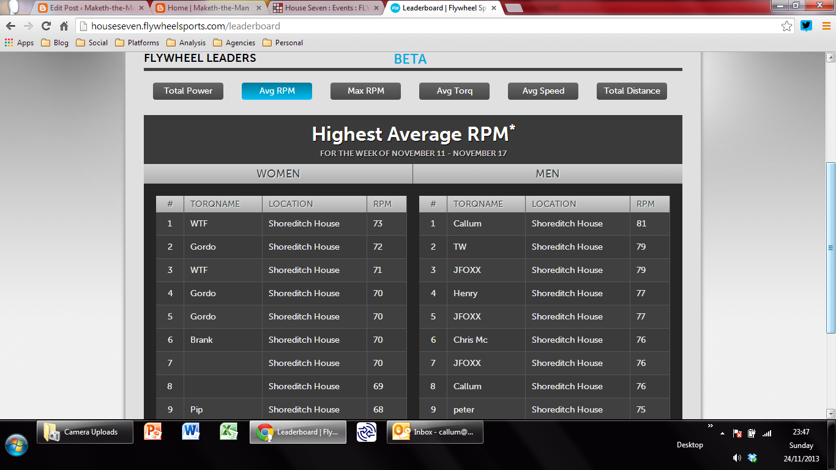Show the Avg Speed leaderboard
Image resolution: width=836 pixels, height=470 pixels.
coord(543,91)
